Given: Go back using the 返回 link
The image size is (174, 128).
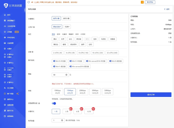Looking at the screenshot, I should coord(167,9).
